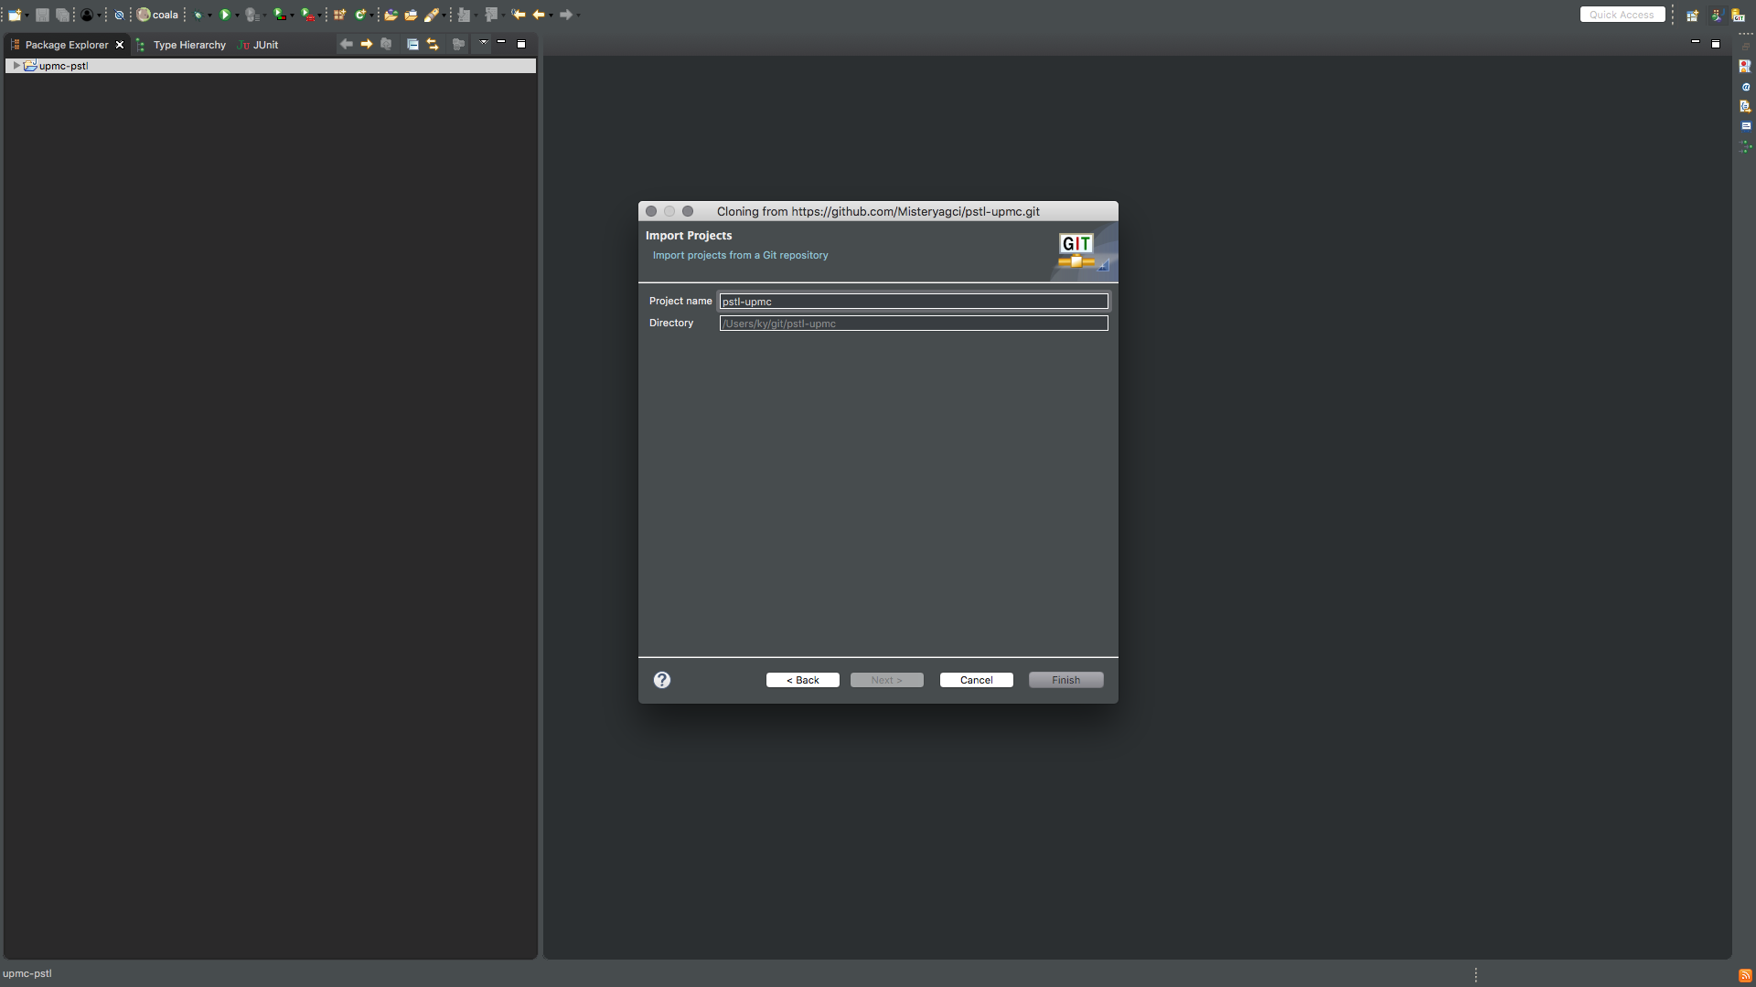Click the < Back button
Viewport: 1756px width, 987px height.
(x=802, y=680)
